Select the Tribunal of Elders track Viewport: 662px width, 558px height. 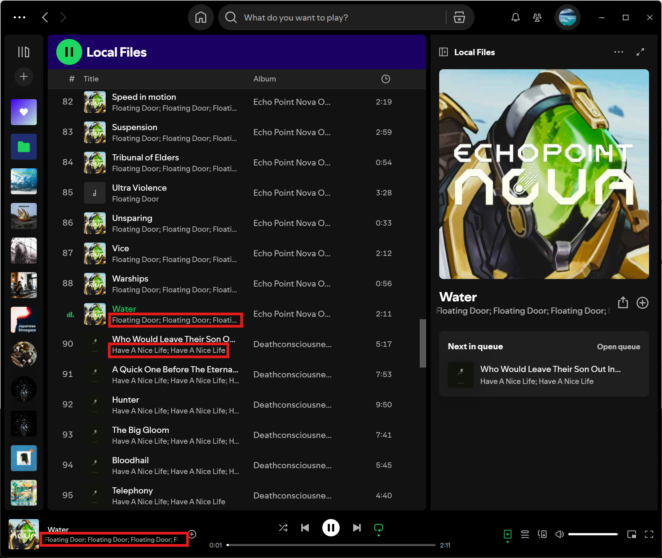pyautogui.click(x=237, y=163)
